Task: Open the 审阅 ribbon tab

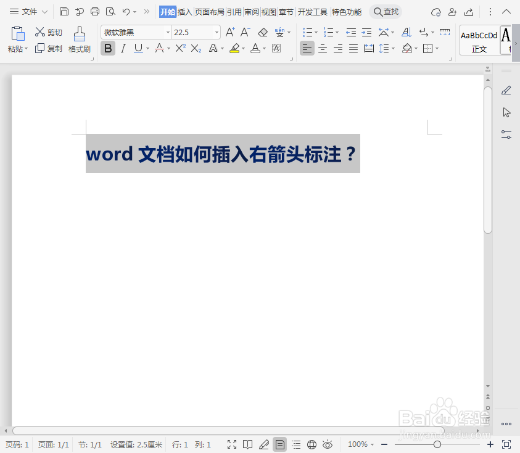Action: point(251,11)
